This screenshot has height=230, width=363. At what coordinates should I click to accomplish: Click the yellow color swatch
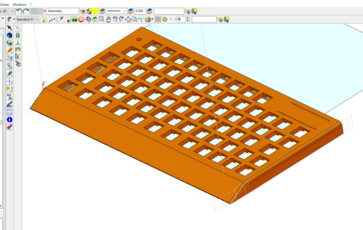click(x=96, y=11)
